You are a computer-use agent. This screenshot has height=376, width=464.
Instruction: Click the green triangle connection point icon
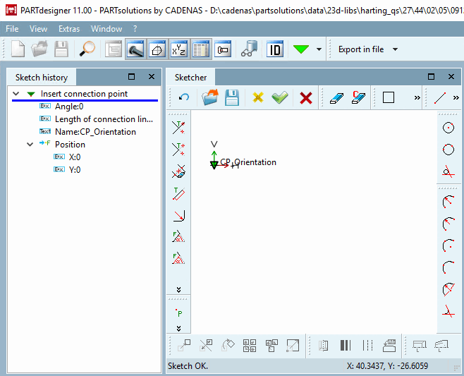(301, 49)
